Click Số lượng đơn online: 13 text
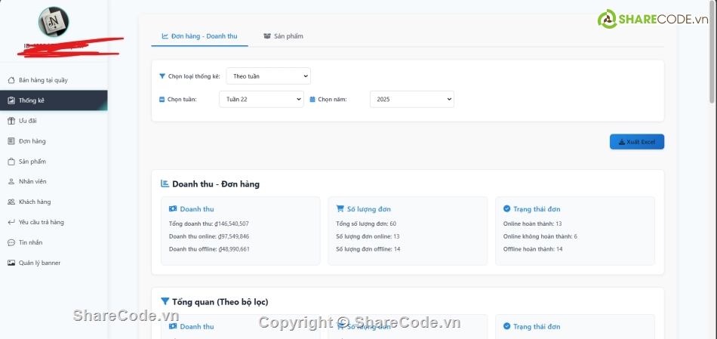Viewport: 717px width, 339px height. pyautogui.click(x=368, y=236)
